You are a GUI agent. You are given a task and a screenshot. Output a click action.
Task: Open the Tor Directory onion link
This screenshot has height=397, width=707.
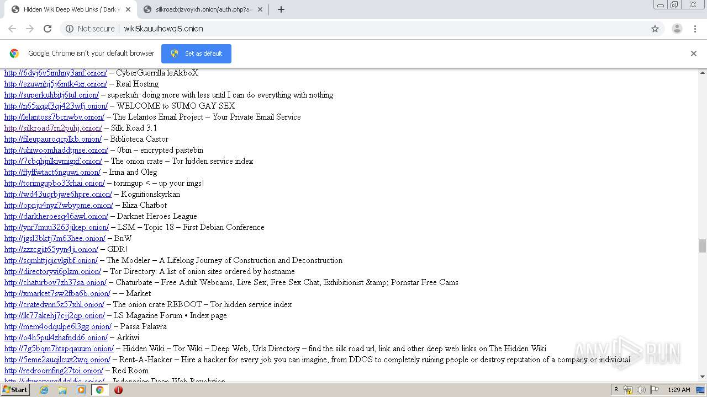(x=52, y=271)
